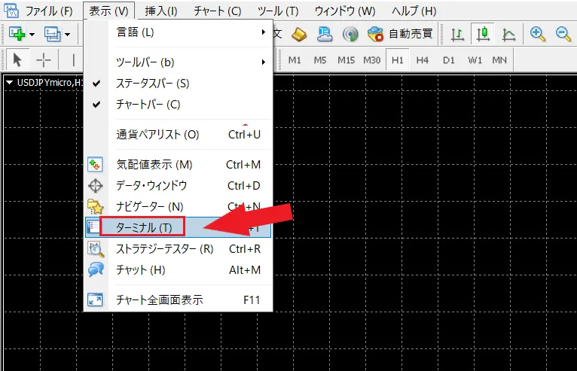
Task: Open ストラテジーテスター (R) from the menu
Action: click(x=179, y=249)
